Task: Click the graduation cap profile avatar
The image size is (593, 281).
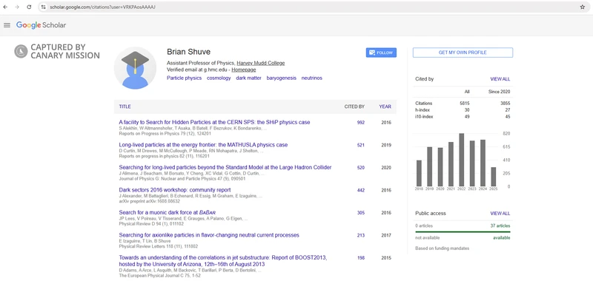Action: (x=135, y=68)
